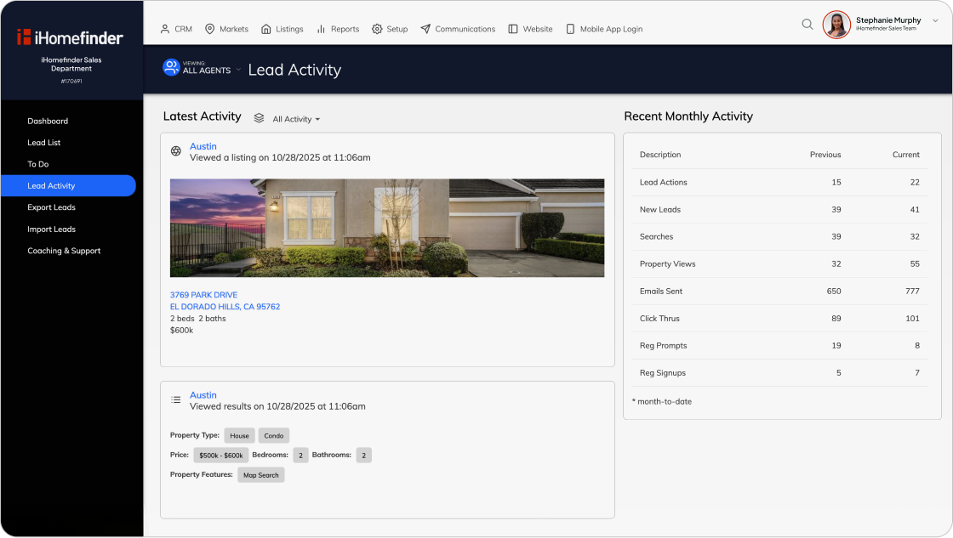Select Export Leads in sidebar

51,207
